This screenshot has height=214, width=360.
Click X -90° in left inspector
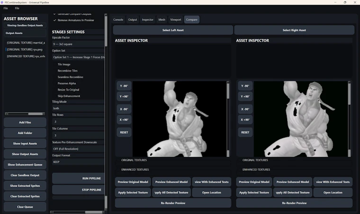coord(124,109)
